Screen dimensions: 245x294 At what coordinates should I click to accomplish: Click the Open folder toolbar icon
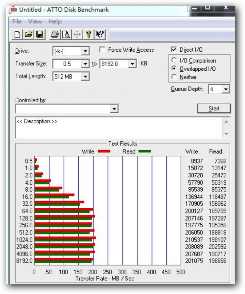coord(29,35)
